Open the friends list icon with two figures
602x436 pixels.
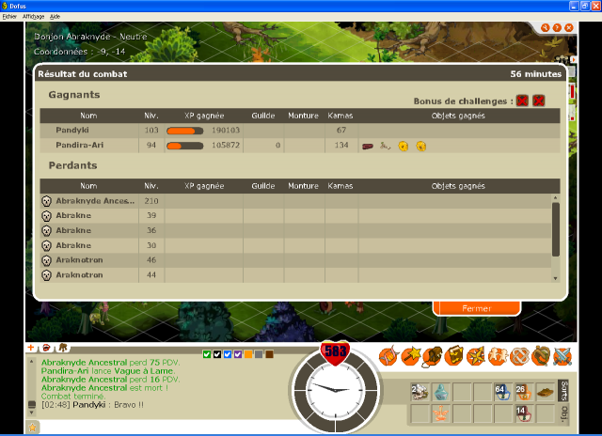tap(498, 356)
